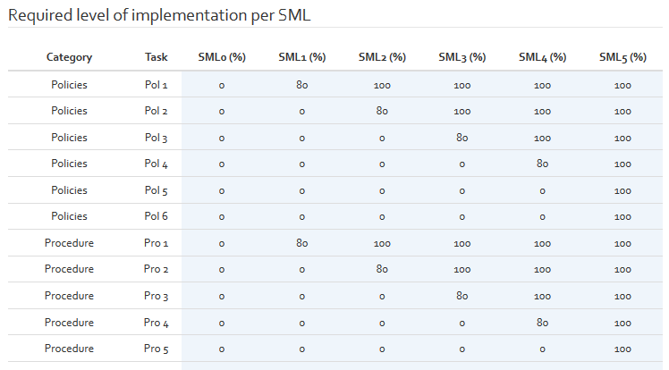Click the Category column header
Viewport: 669px width, 370px height.
coord(69,57)
